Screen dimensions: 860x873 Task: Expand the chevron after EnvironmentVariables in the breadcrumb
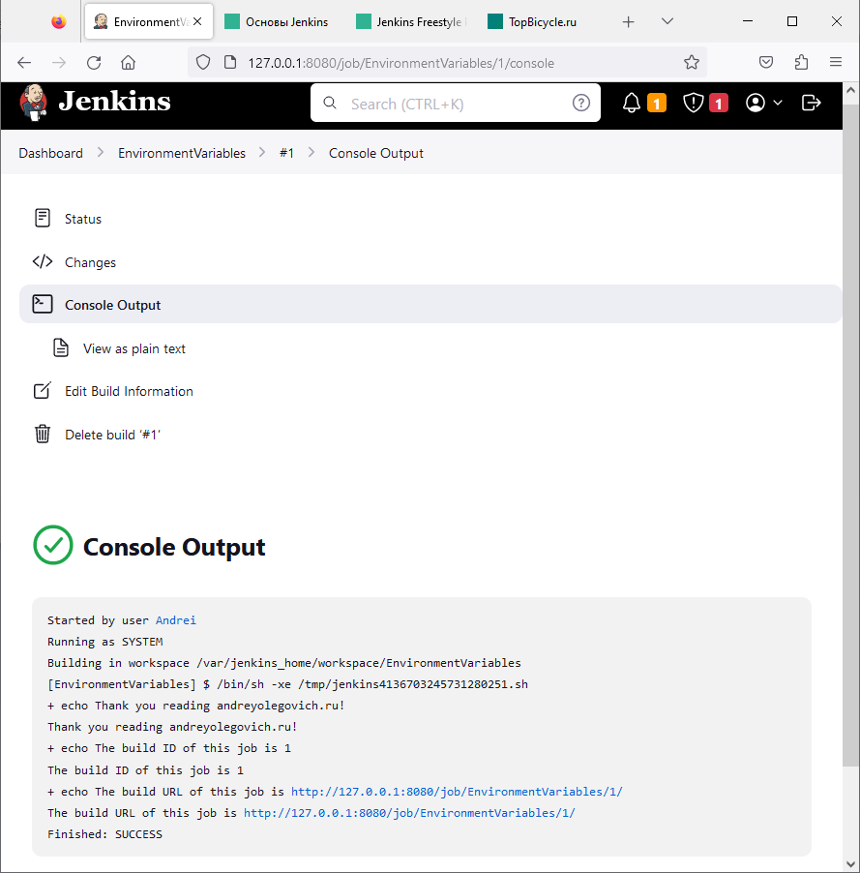tap(262, 153)
